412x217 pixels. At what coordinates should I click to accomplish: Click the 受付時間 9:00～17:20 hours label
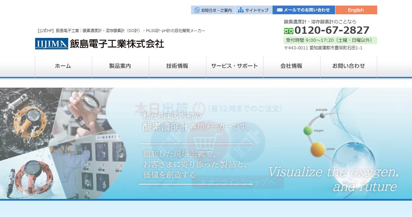click(330, 40)
